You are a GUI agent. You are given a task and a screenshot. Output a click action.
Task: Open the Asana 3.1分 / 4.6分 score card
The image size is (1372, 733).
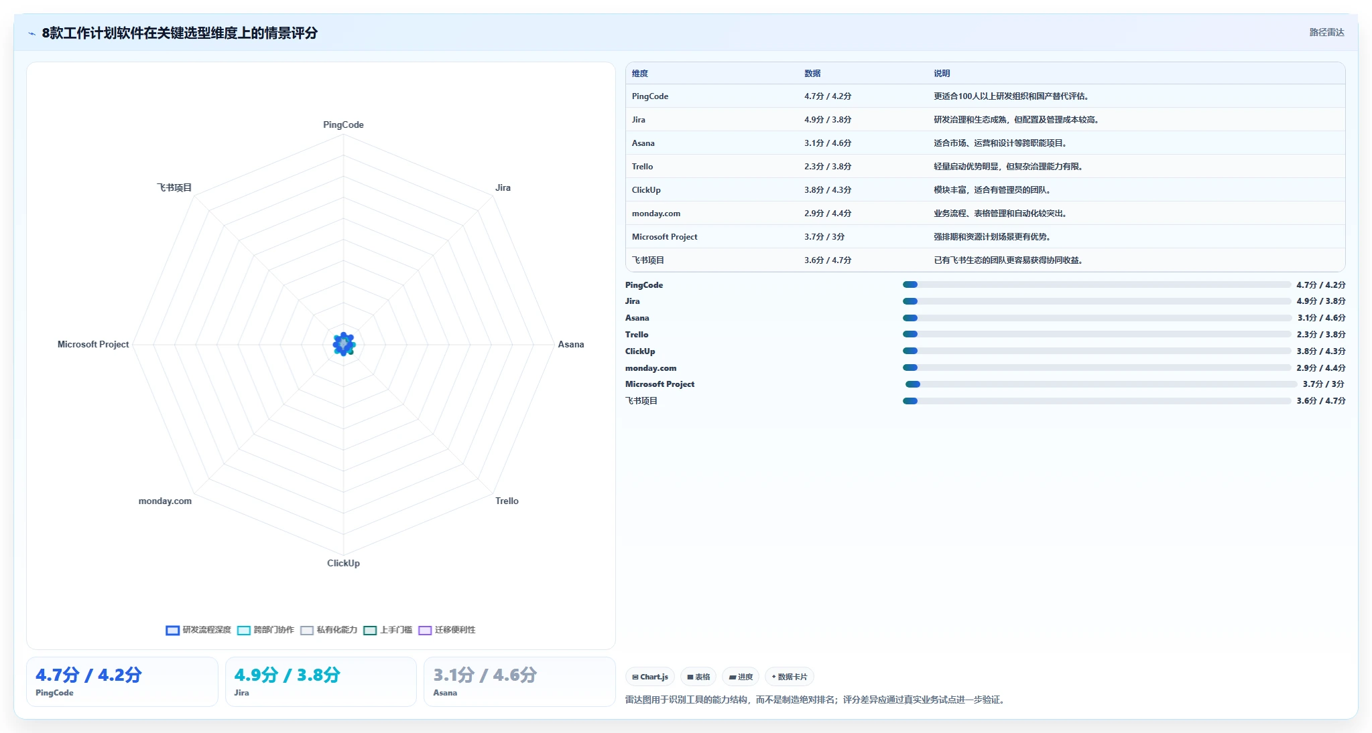pyautogui.click(x=519, y=681)
